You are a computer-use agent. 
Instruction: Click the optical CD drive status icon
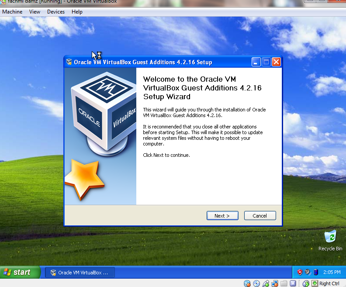coord(256,284)
